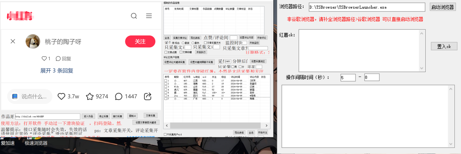Click the share arrow icon
Screen dimensions: 461x154
(147, 96)
